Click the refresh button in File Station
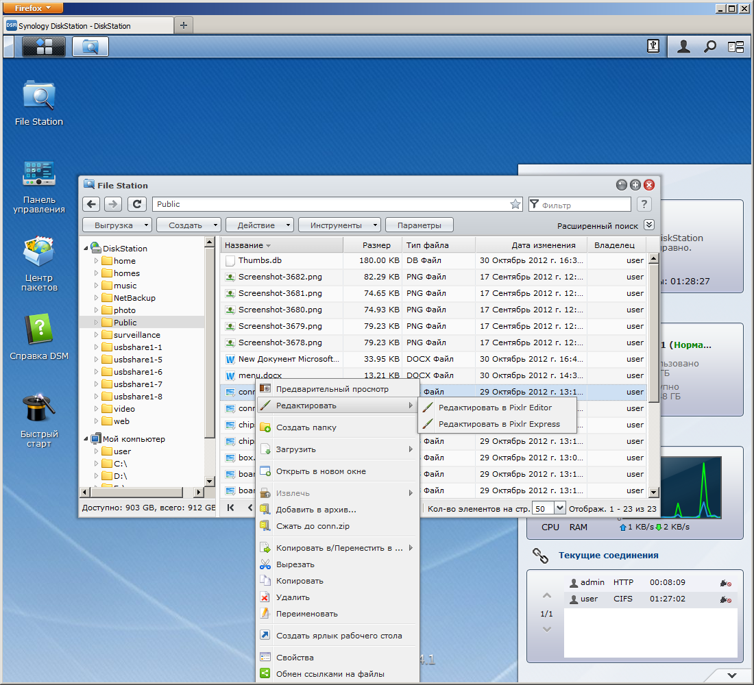The image size is (754, 685). click(x=138, y=204)
